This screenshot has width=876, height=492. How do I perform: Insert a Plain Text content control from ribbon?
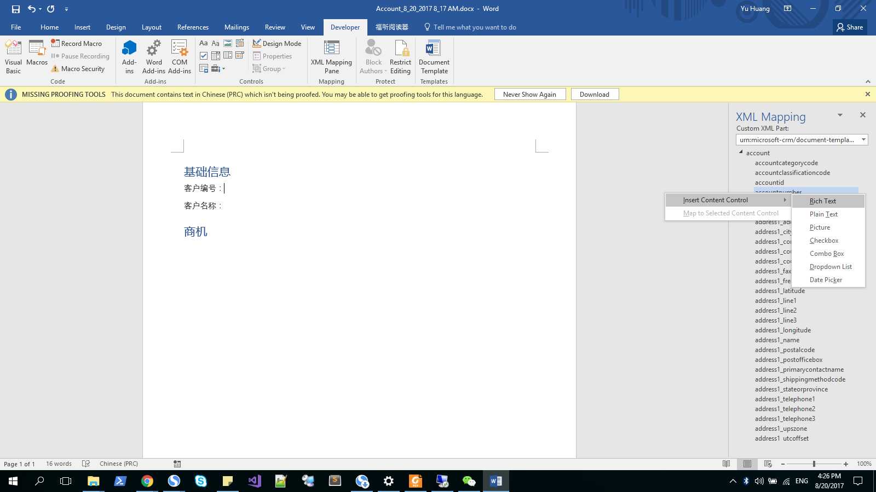pyautogui.click(x=216, y=43)
